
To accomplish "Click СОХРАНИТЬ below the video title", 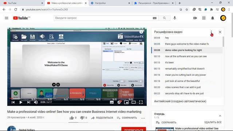I will [127, 118].
